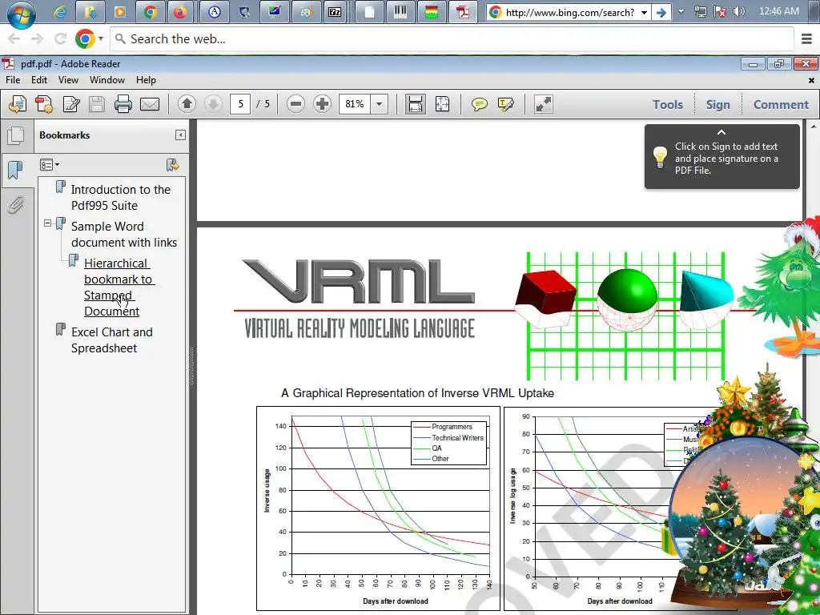Toggle Fit Width scrolling mode icon
820x615 pixels.
[416, 104]
